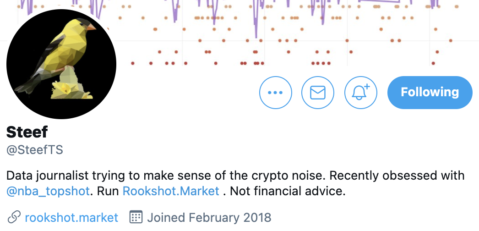Click the calendar icon beside the join date
Screen dimensions: 479x231
[135, 217]
